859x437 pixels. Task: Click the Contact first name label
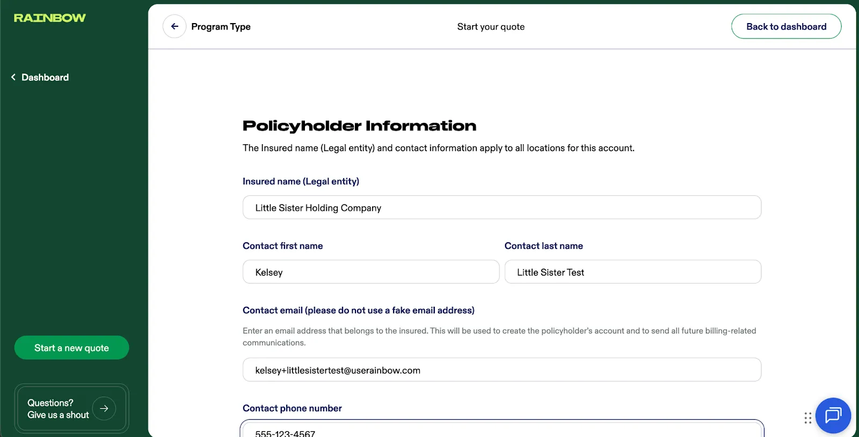pos(282,246)
